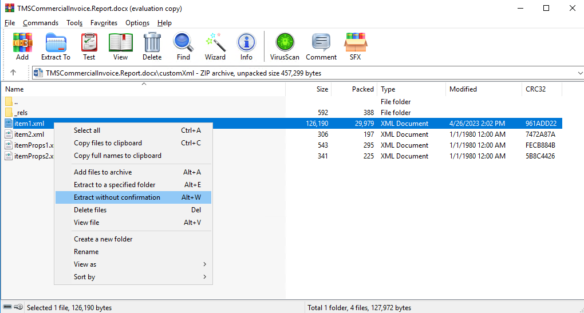
Task: Open the View file toolbar icon
Action: click(x=120, y=46)
